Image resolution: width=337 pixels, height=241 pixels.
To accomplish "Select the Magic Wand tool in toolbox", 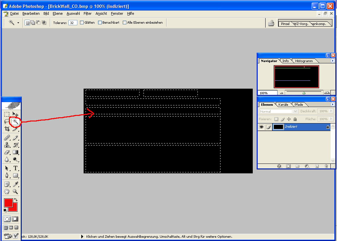I will pos(15,121).
